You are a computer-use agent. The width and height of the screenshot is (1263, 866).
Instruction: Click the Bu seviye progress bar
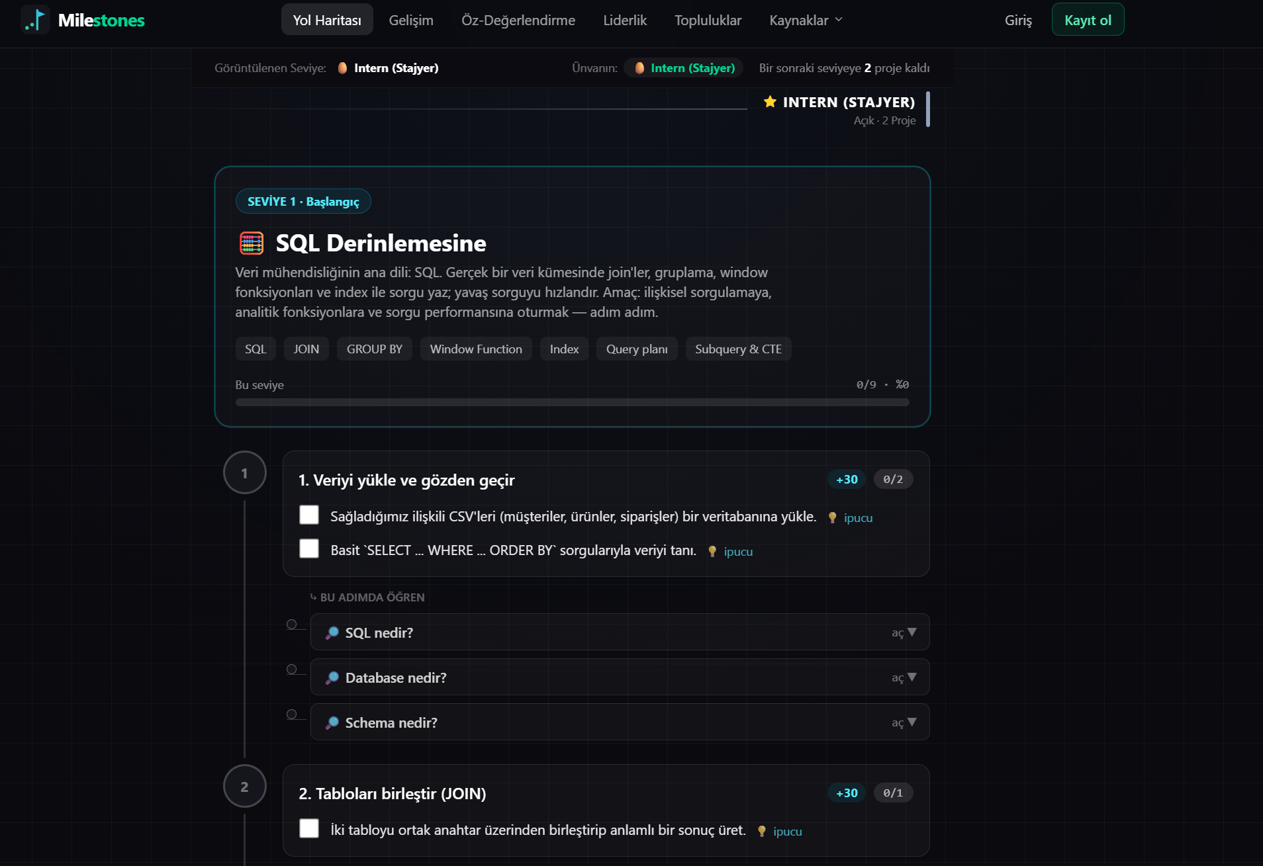click(573, 402)
